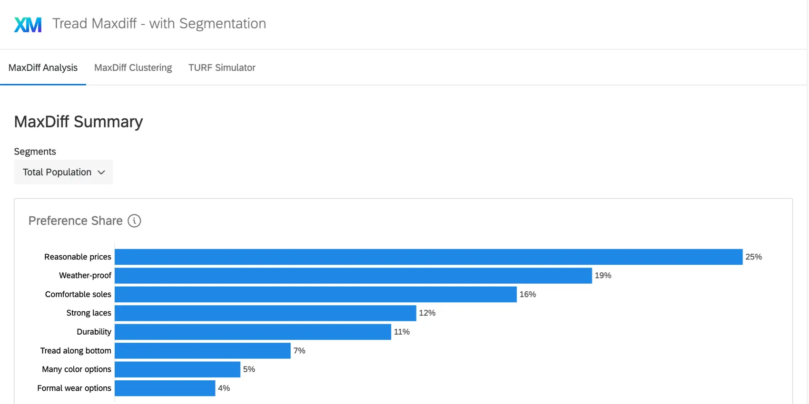Select the Strong laces bar
The height and width of the screenshot is (404, 809).
(x=266, y=313)
